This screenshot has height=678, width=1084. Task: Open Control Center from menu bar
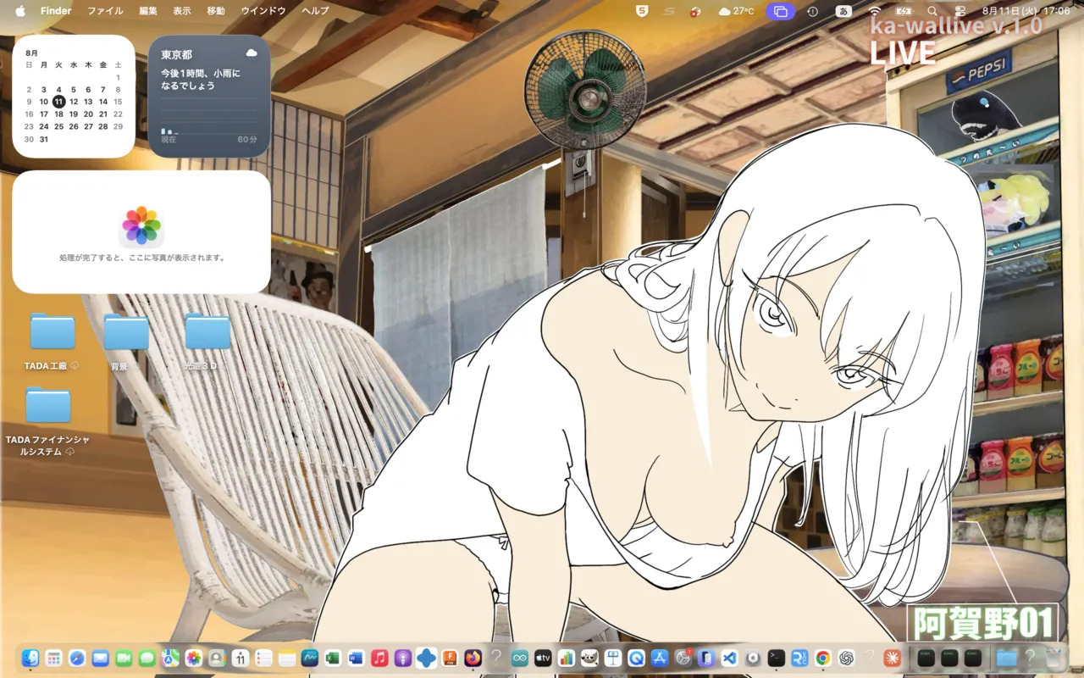pos(960,11)
